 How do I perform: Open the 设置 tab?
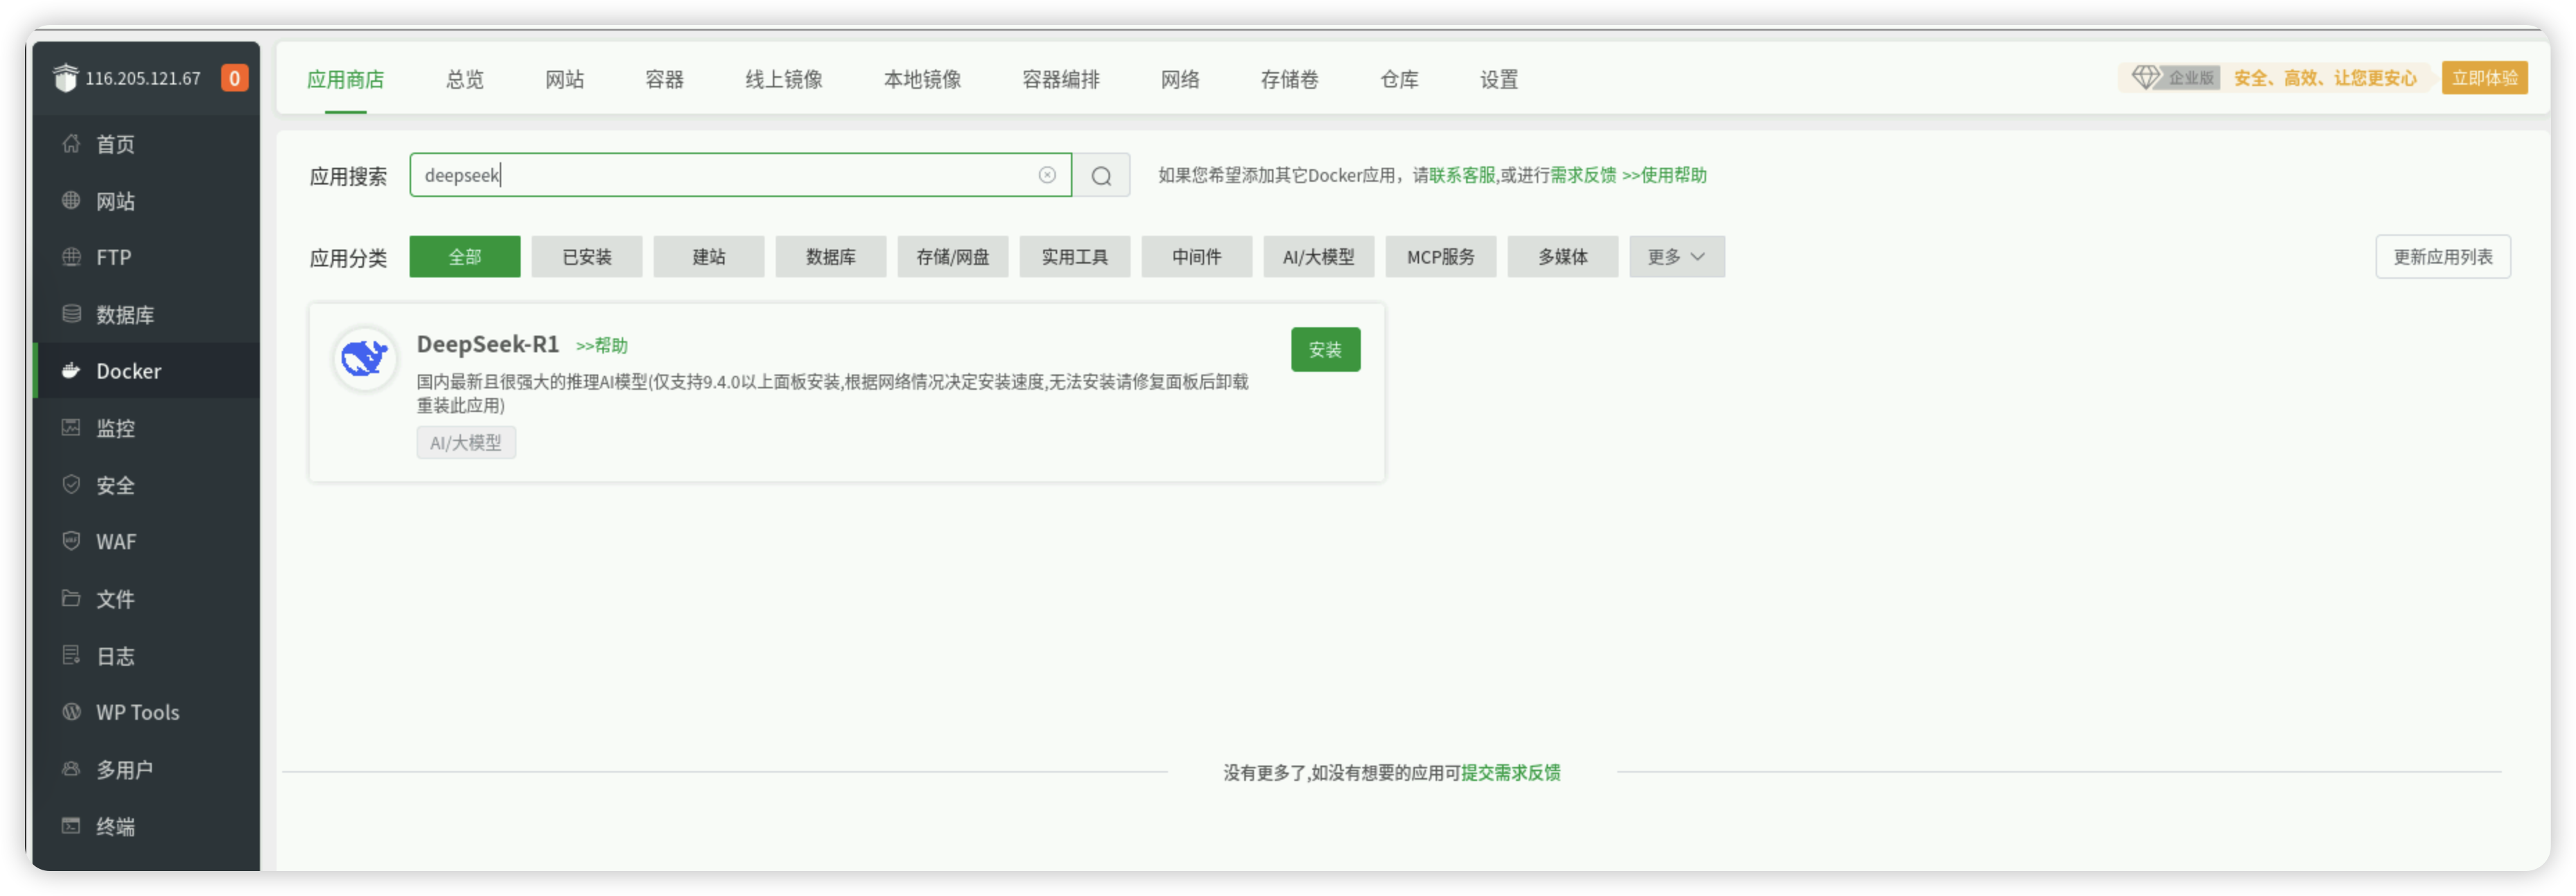[x=1499, y=79]
